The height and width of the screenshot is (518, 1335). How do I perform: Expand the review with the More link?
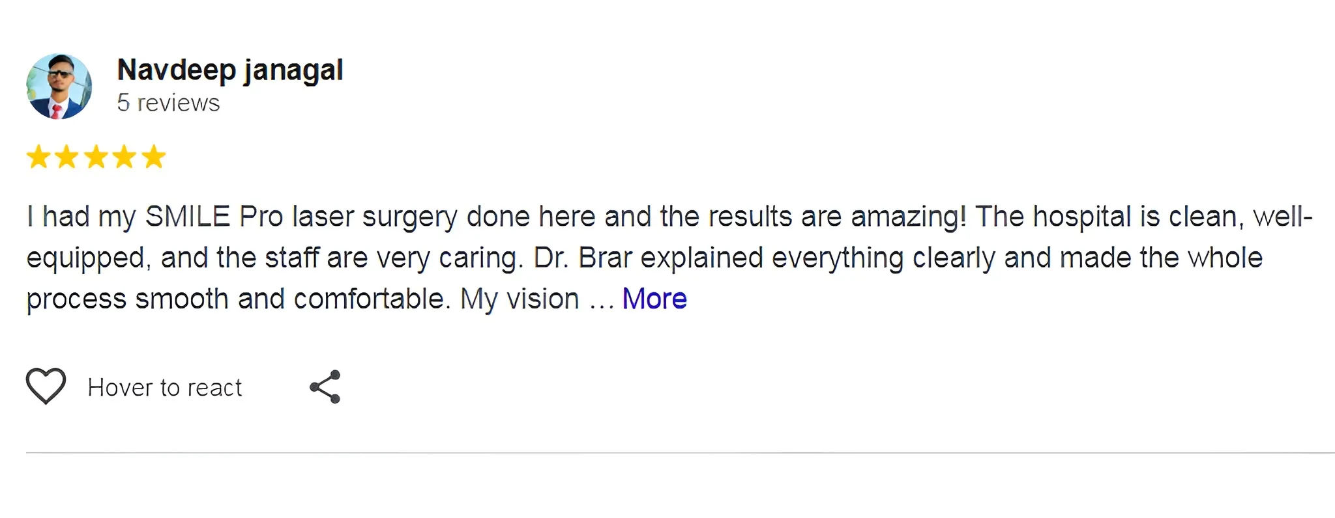point(654,298)
